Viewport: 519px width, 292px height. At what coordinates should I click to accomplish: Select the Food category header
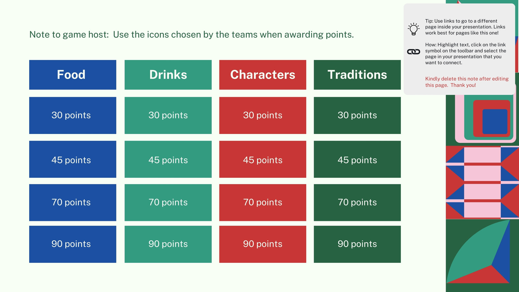coord(73,75)
